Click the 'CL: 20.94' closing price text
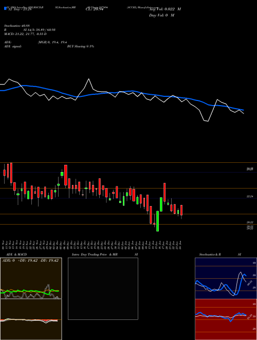 tap(95, 9)
